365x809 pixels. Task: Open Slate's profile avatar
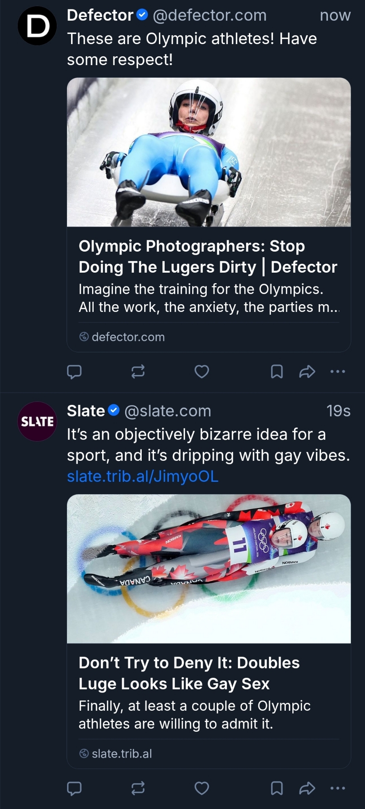click(37, 421)
